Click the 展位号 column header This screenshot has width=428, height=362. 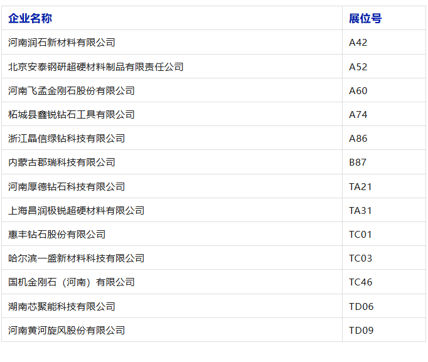click(x=365, y=18)
